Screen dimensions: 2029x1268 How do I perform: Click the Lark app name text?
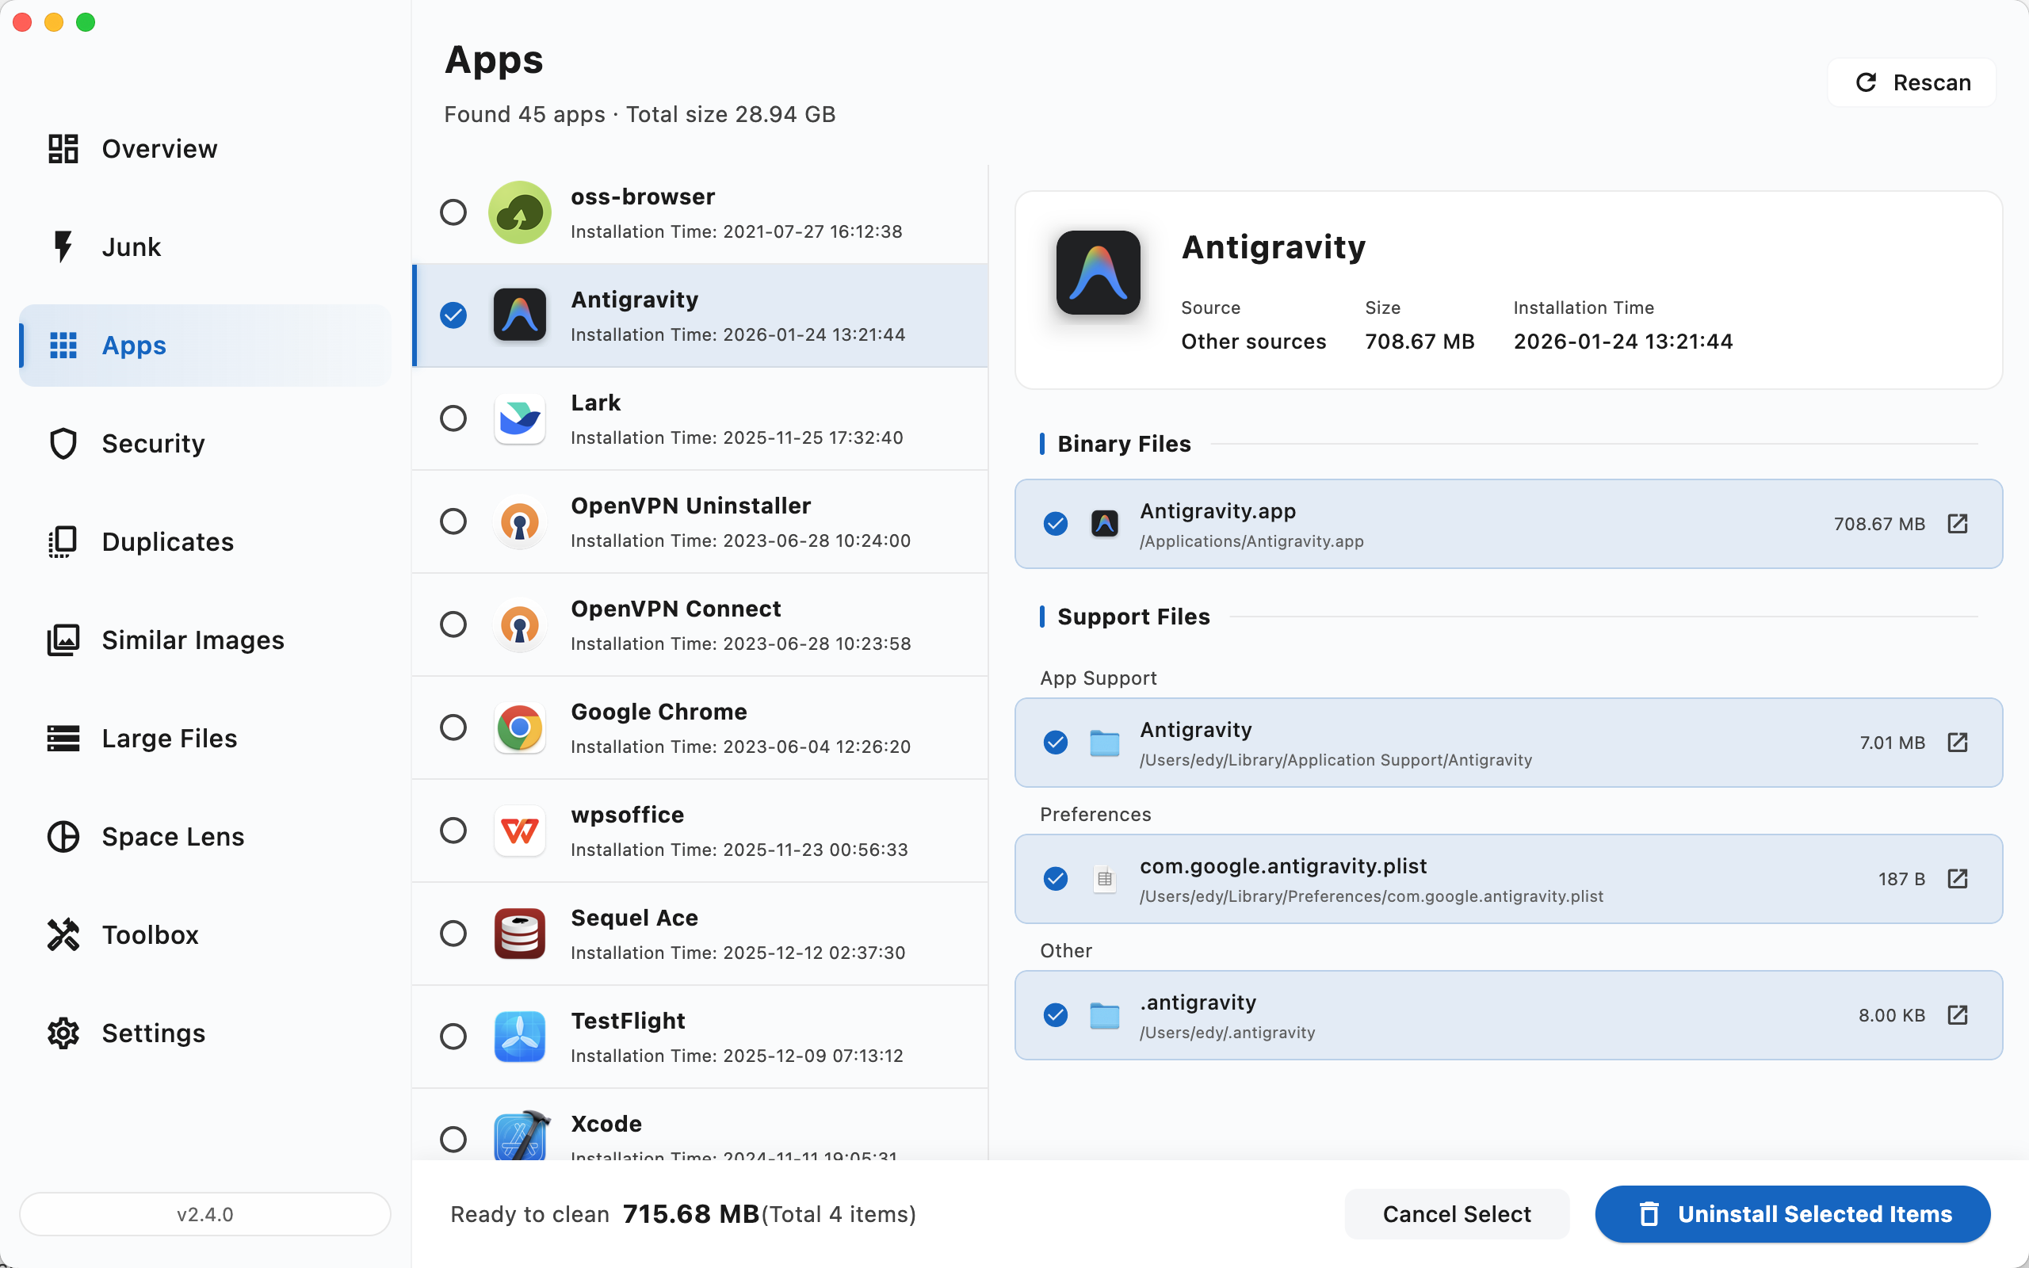595,403
